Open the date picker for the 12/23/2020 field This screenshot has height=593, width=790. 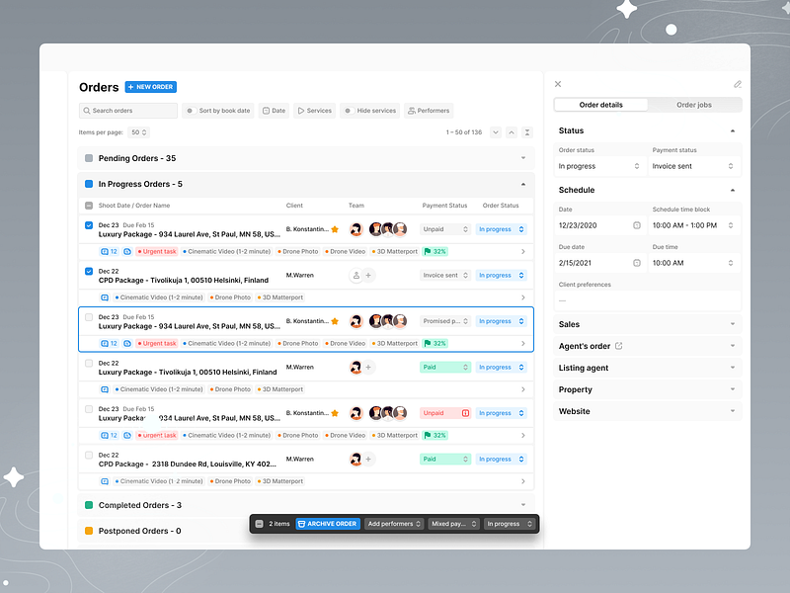pos(637,225)
